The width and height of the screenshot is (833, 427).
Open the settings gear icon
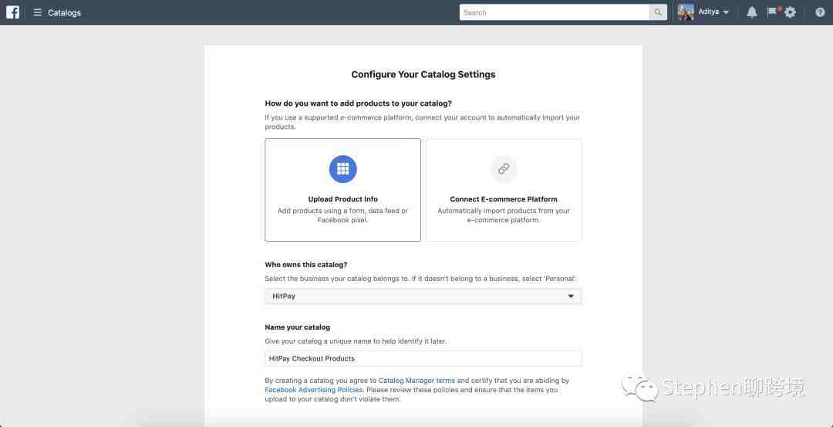point(791,12)
